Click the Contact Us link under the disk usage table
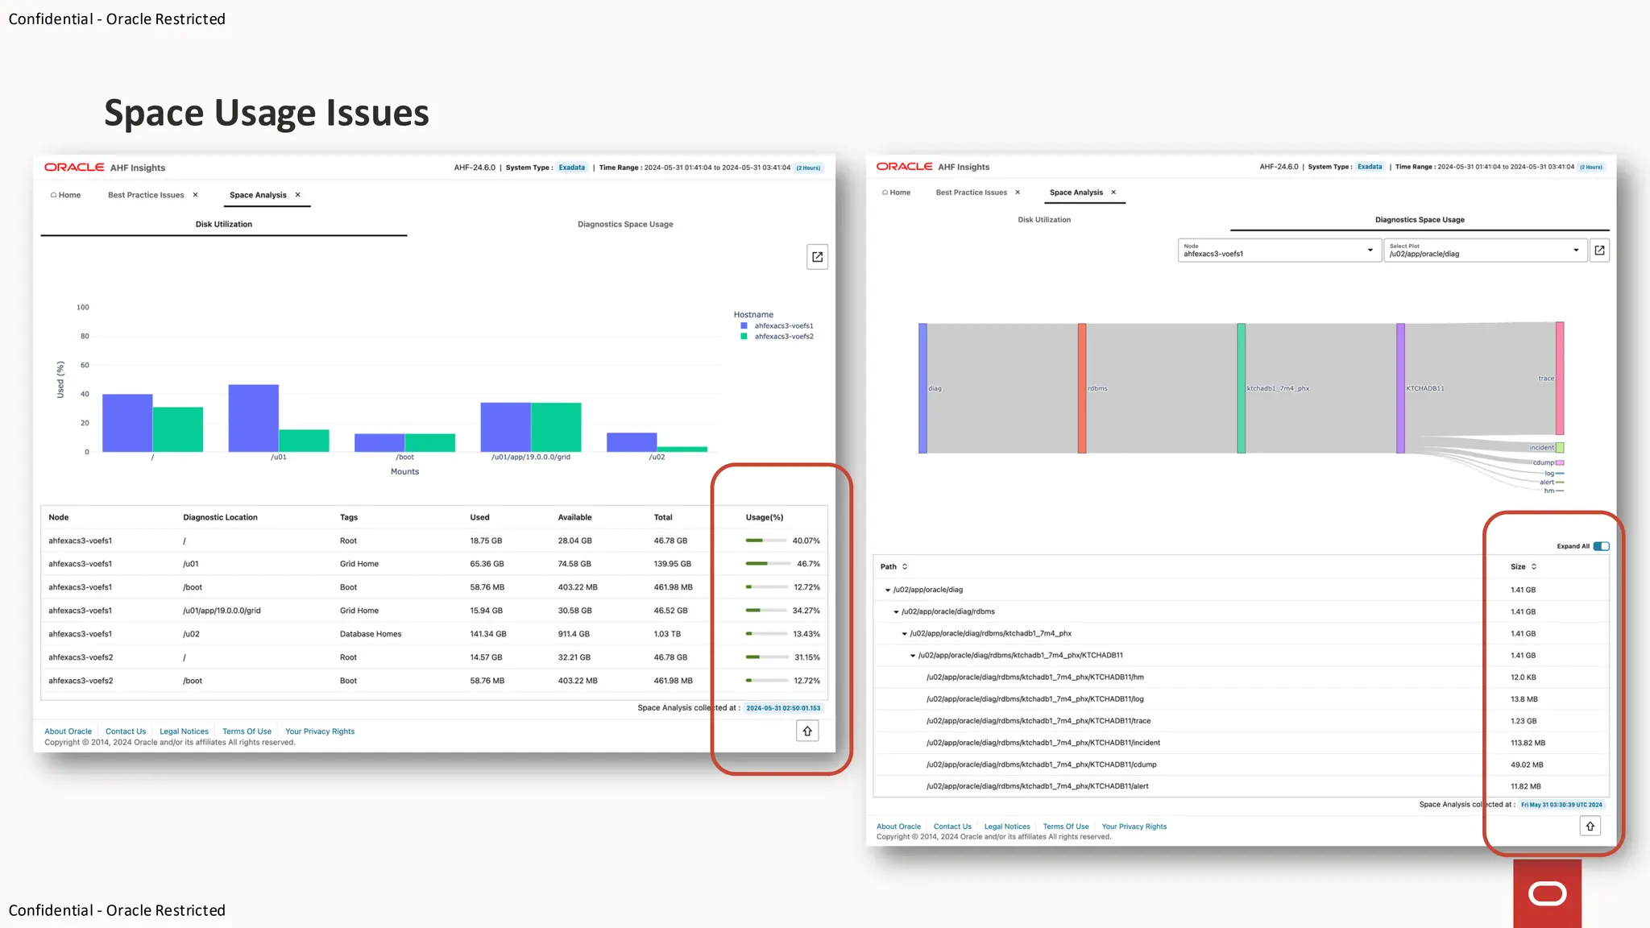 click(x=126, y=731)
